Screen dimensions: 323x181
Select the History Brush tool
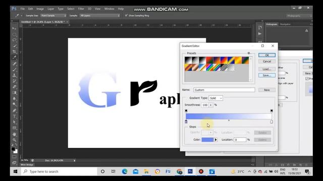(14, 81)
